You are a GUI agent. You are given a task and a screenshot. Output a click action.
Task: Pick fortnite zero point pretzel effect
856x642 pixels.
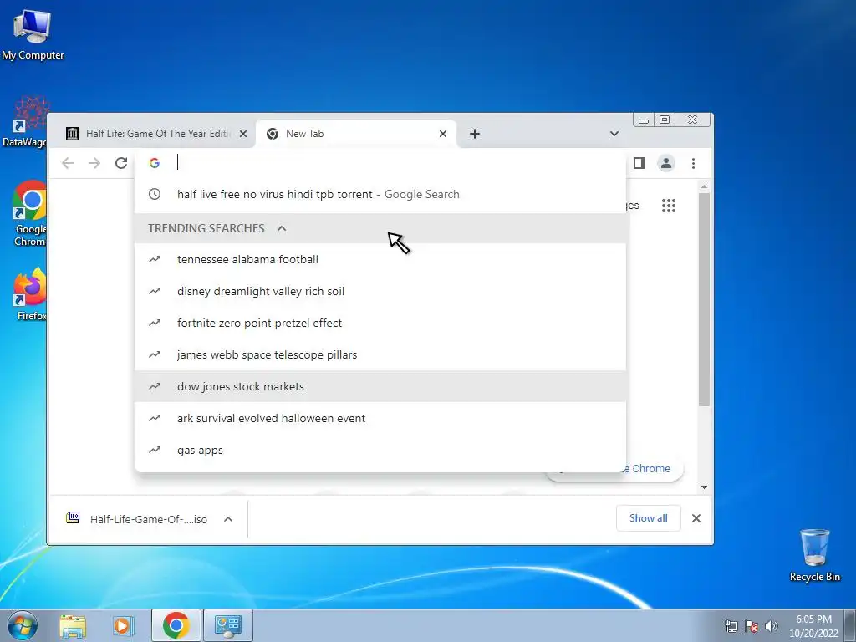point(380,323)
